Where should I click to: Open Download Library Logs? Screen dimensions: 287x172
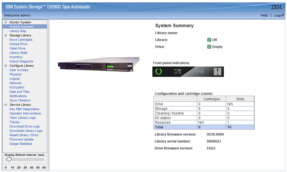pyautogui.click(x=26, y=131)
